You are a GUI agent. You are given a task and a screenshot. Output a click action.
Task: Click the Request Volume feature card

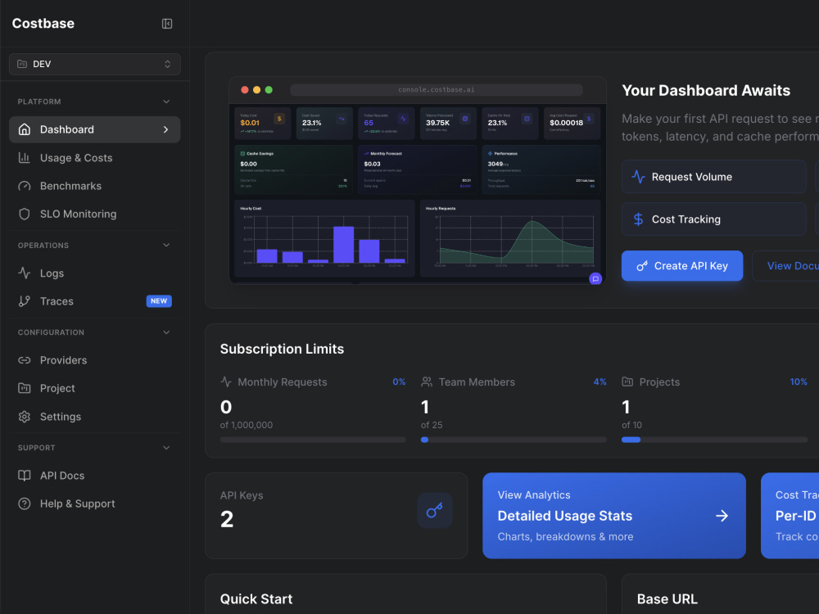click(x=714, y=177)
